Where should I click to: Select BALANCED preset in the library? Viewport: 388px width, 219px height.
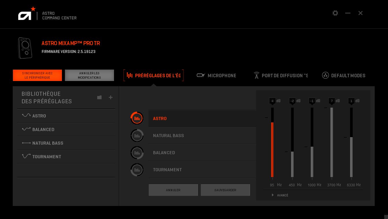point(66,129)
